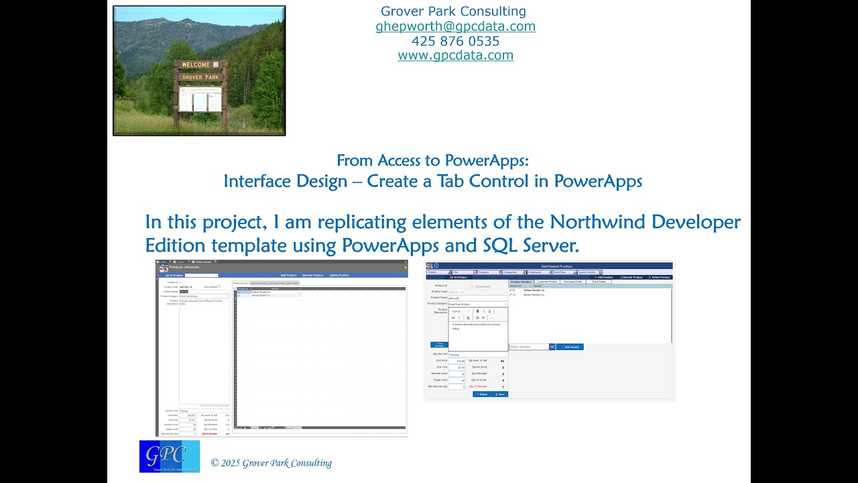Click yellow help icon in Access header
Image resolution: width=858 pixels, height=483 pixels.
click(x=406, y=268)
